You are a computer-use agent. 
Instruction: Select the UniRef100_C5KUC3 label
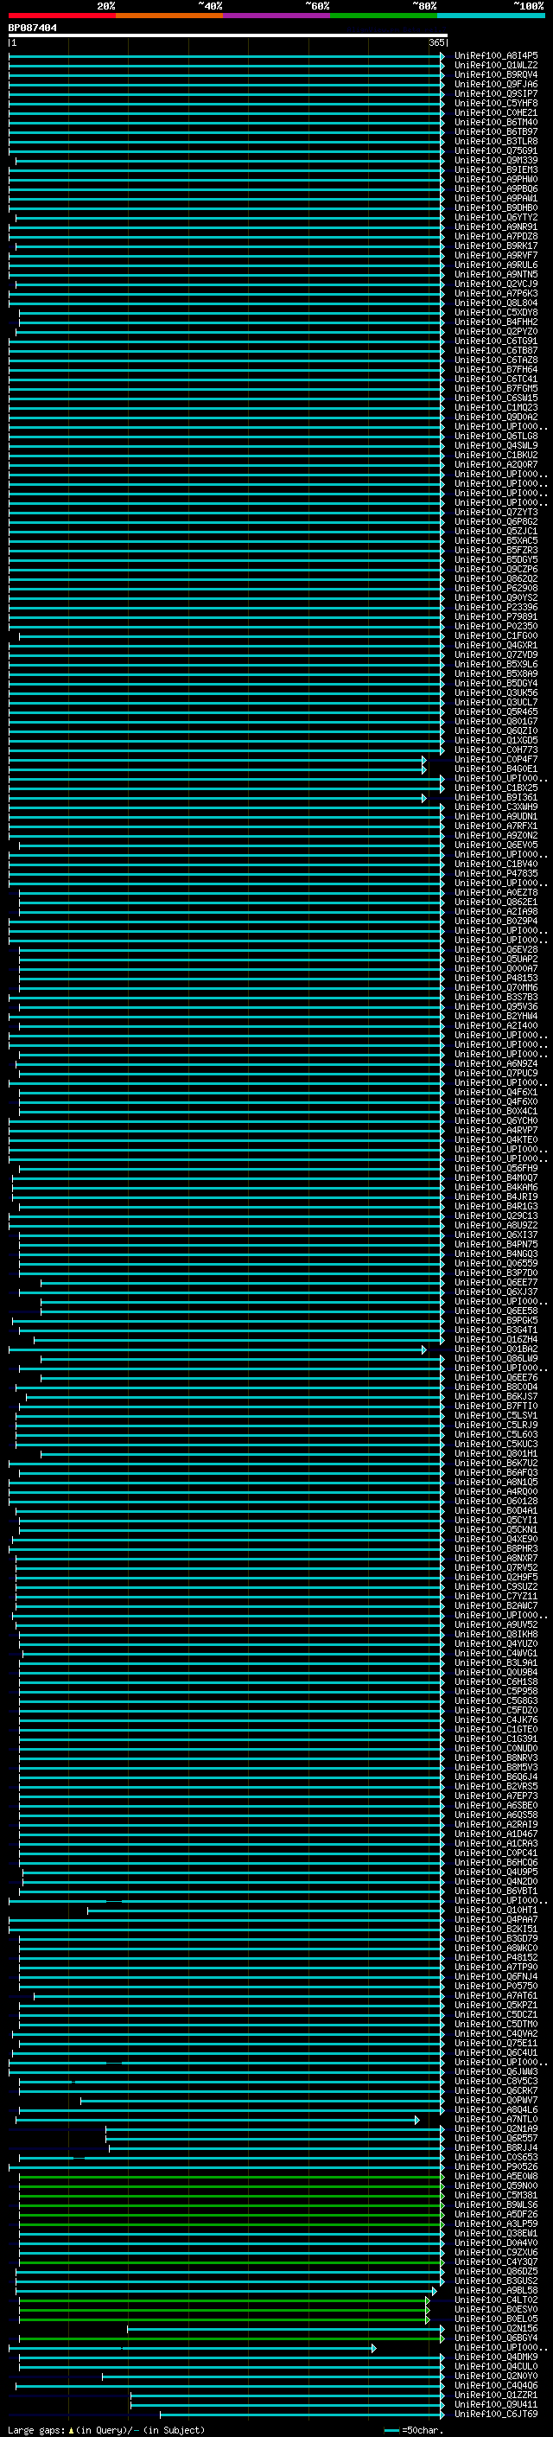pyautogui.click(x=496, y=1444)
